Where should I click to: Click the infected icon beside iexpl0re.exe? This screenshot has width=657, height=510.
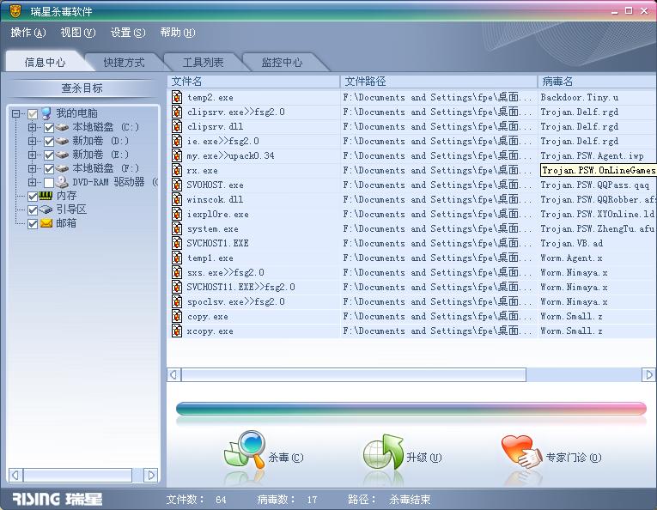point(177,214)
